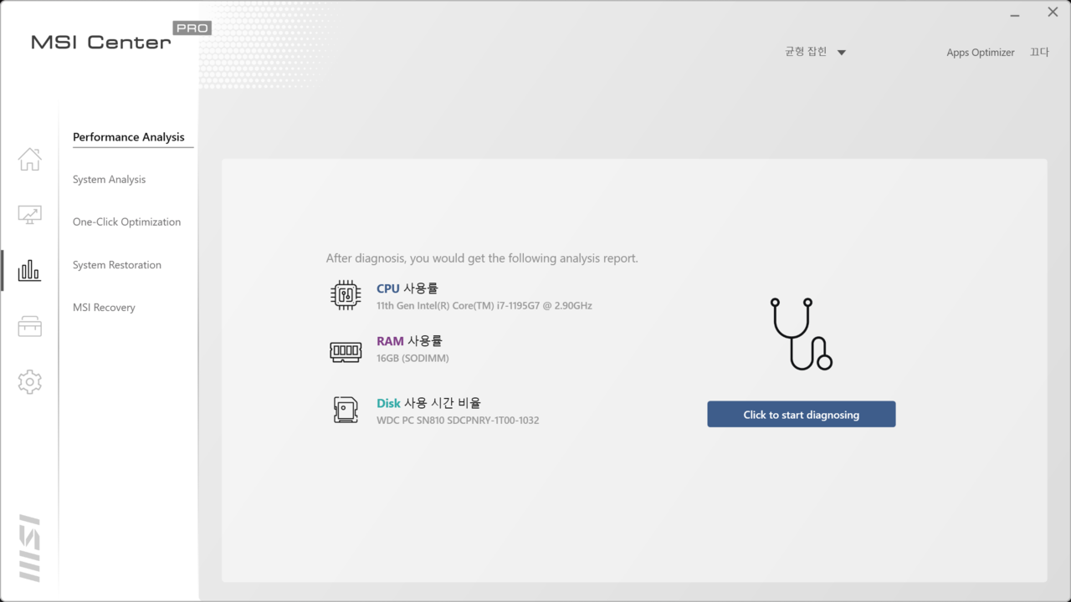
Task: Open One-Click Optimization
Action: (126, 222)
